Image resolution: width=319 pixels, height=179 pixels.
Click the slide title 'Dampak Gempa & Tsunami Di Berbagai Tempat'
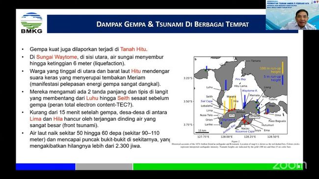coord(173,24)
